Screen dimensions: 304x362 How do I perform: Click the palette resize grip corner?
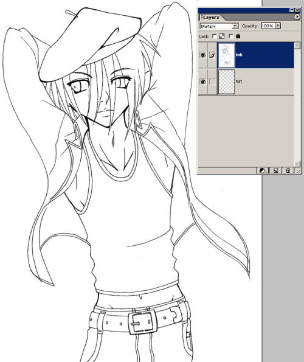click(299, 171)
